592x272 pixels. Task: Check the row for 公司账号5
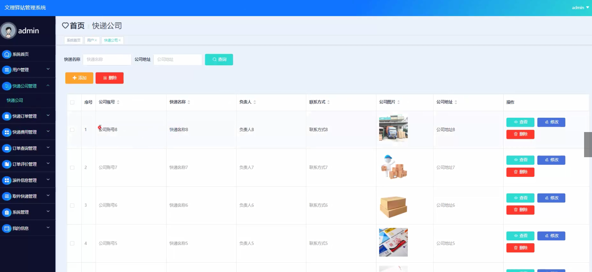click(72, 243)
